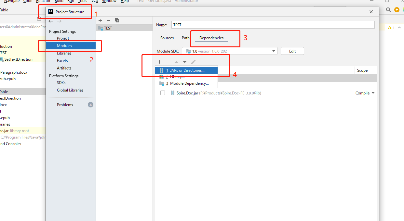This screenshot has width=404, height=221.
Task: Click the back arrow in Project Structure
Action: [51, 21]
